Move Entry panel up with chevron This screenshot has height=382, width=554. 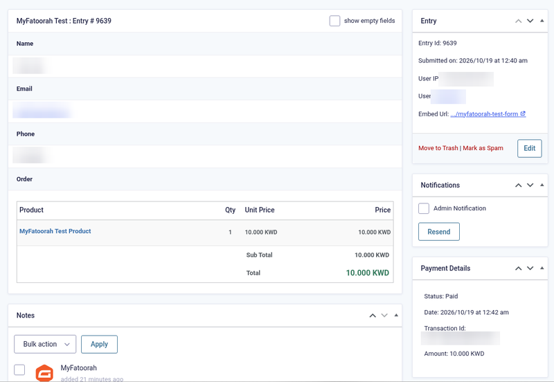(518, 21)
